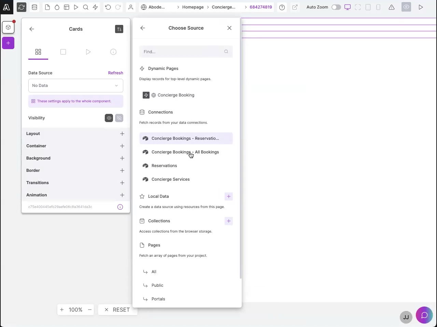
Task: Close the Choose Source panel
Action: click(x=229, y=28)
